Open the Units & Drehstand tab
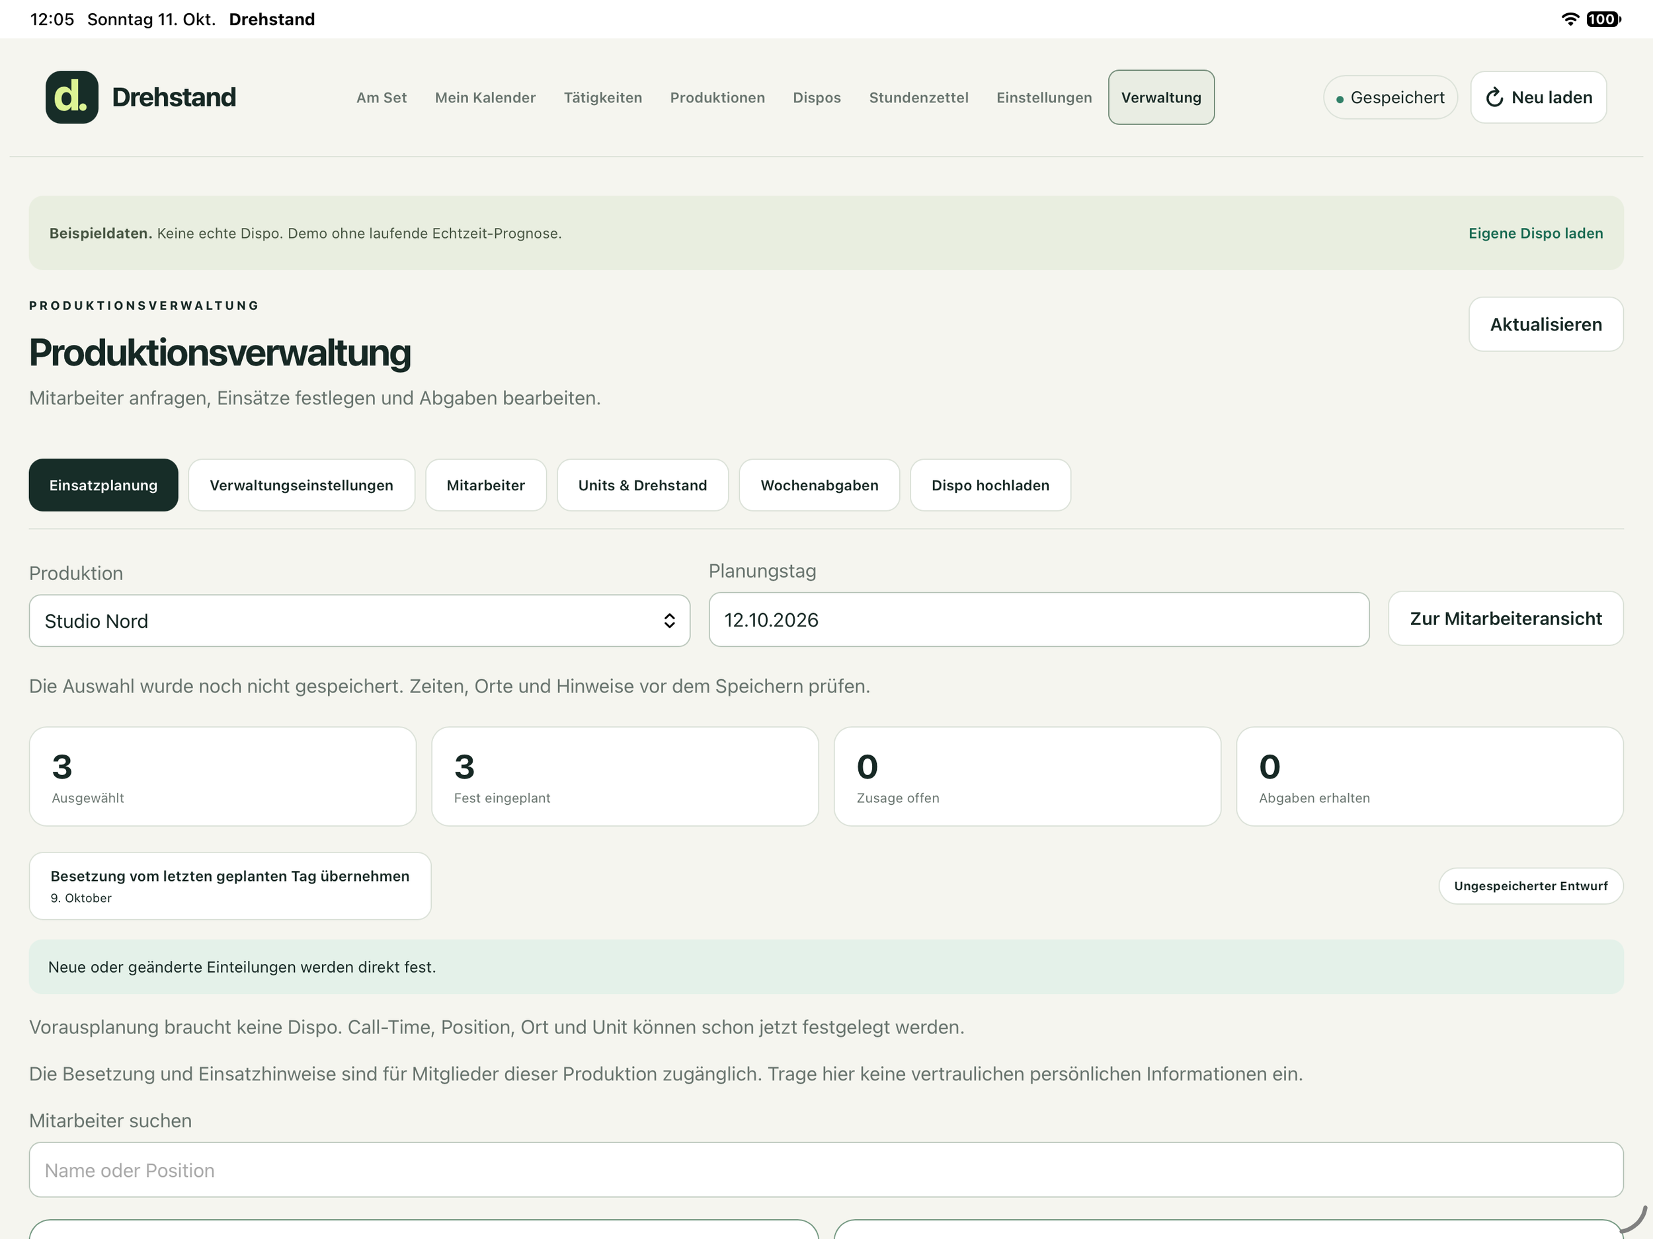This screenshot has height=1239, width=1653. point(643,484)
